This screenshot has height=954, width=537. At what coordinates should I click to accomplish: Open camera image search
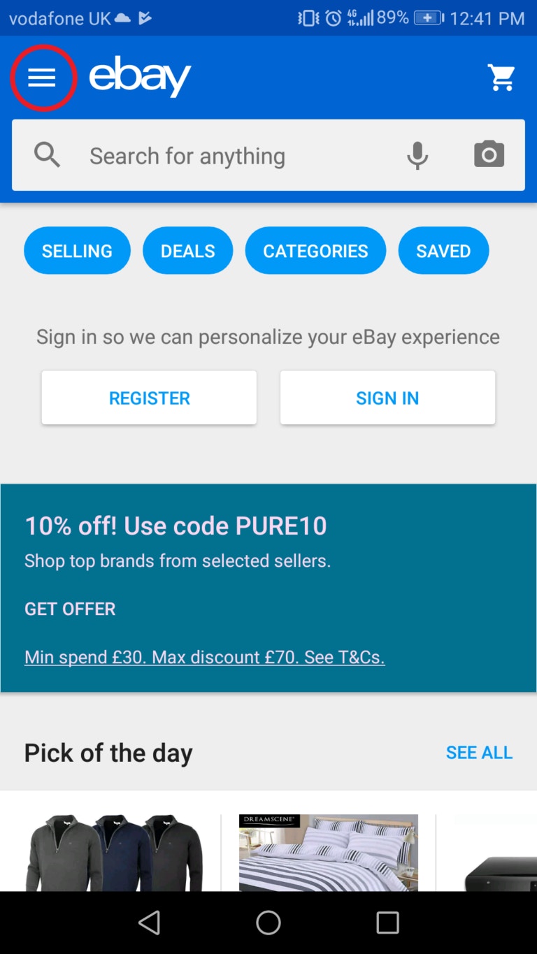point(489,154)
